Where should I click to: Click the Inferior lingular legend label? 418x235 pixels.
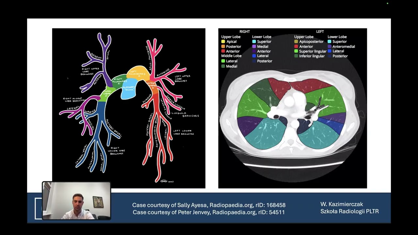tap(312, 56)
